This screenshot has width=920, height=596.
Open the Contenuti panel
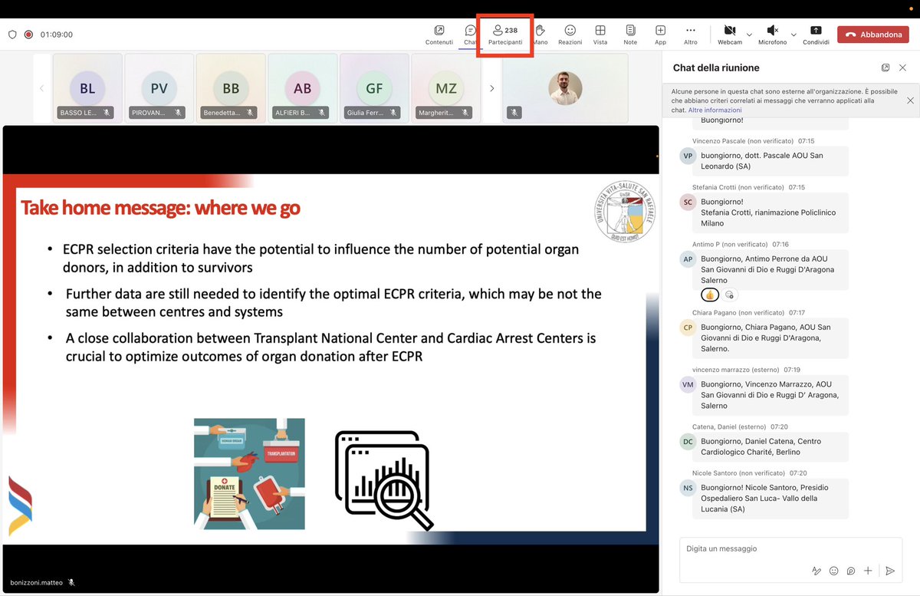[x=439, y=35]
